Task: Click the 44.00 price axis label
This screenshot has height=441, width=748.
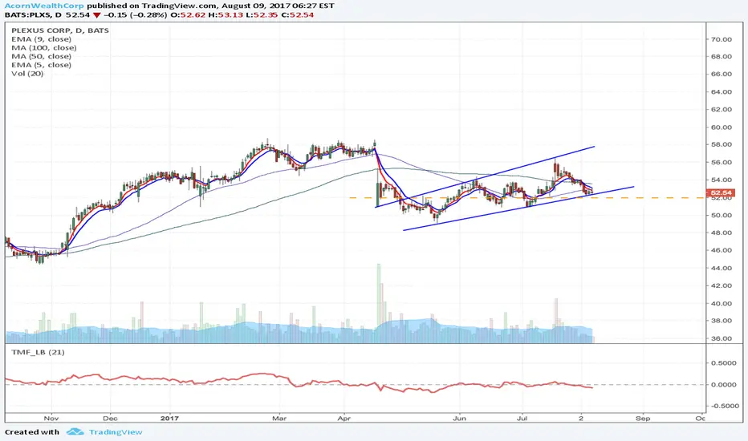Action: point(722,268)
